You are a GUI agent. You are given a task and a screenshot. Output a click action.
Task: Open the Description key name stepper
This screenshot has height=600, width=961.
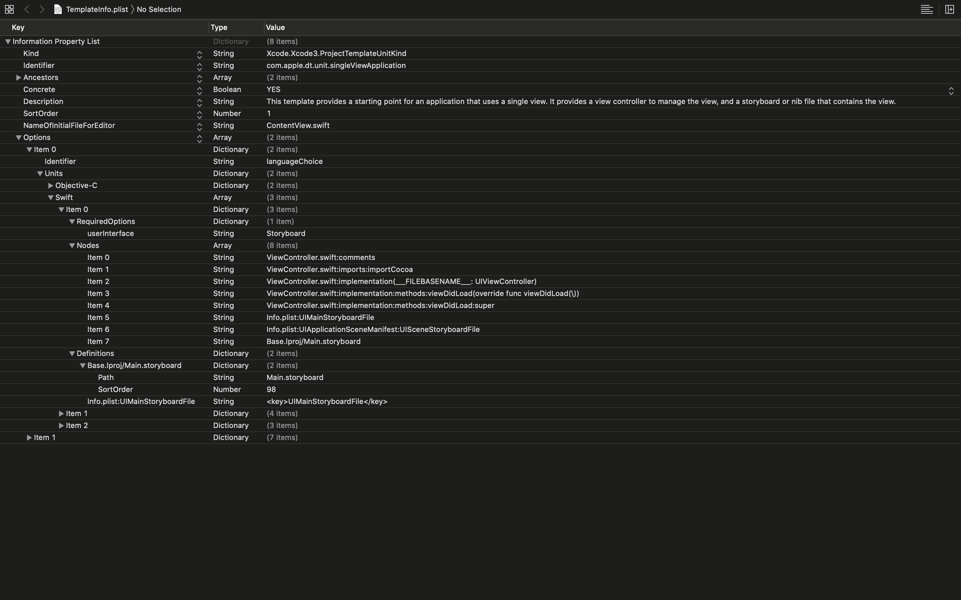point(199,103)
